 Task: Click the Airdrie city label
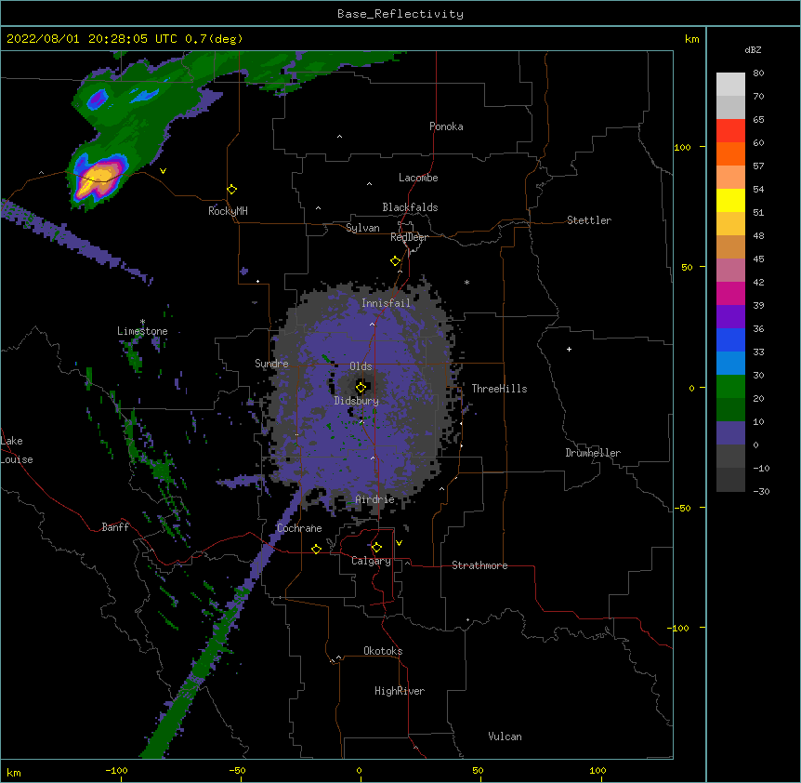click(375, 499)
